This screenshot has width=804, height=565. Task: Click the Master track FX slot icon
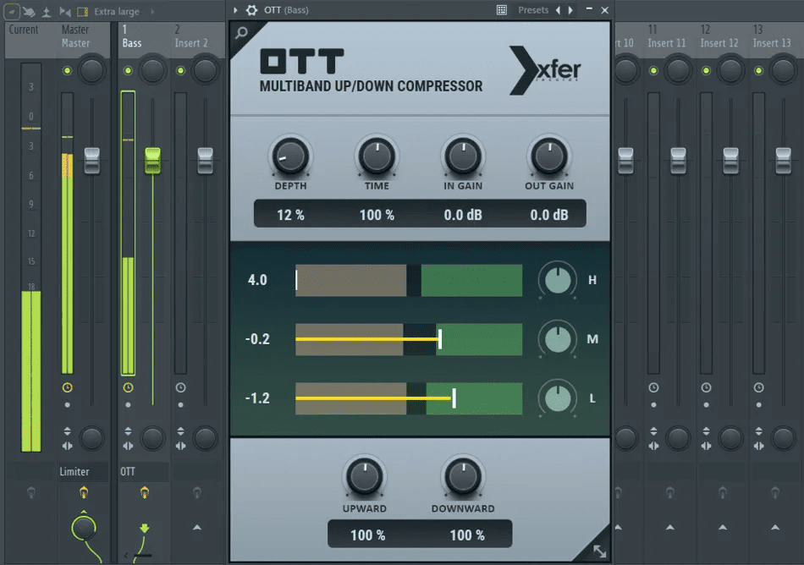pos(83,491)
